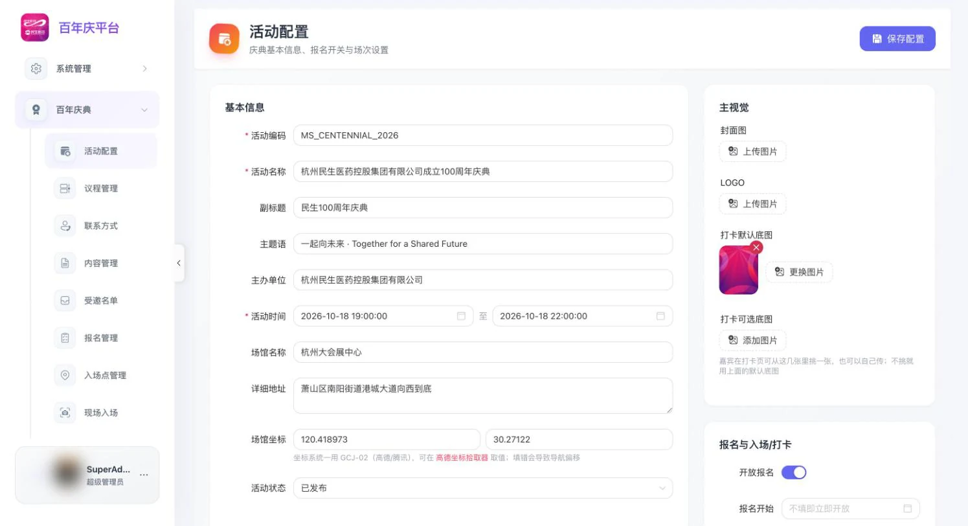
Task: Remove the 打卡默认底图 image with the red X
Action: [756, 247]
